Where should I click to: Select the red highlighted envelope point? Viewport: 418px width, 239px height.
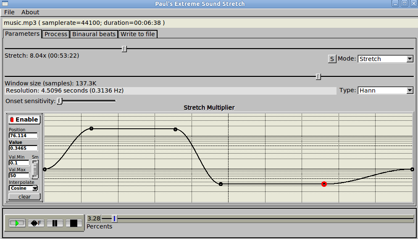tap(324, 184)
